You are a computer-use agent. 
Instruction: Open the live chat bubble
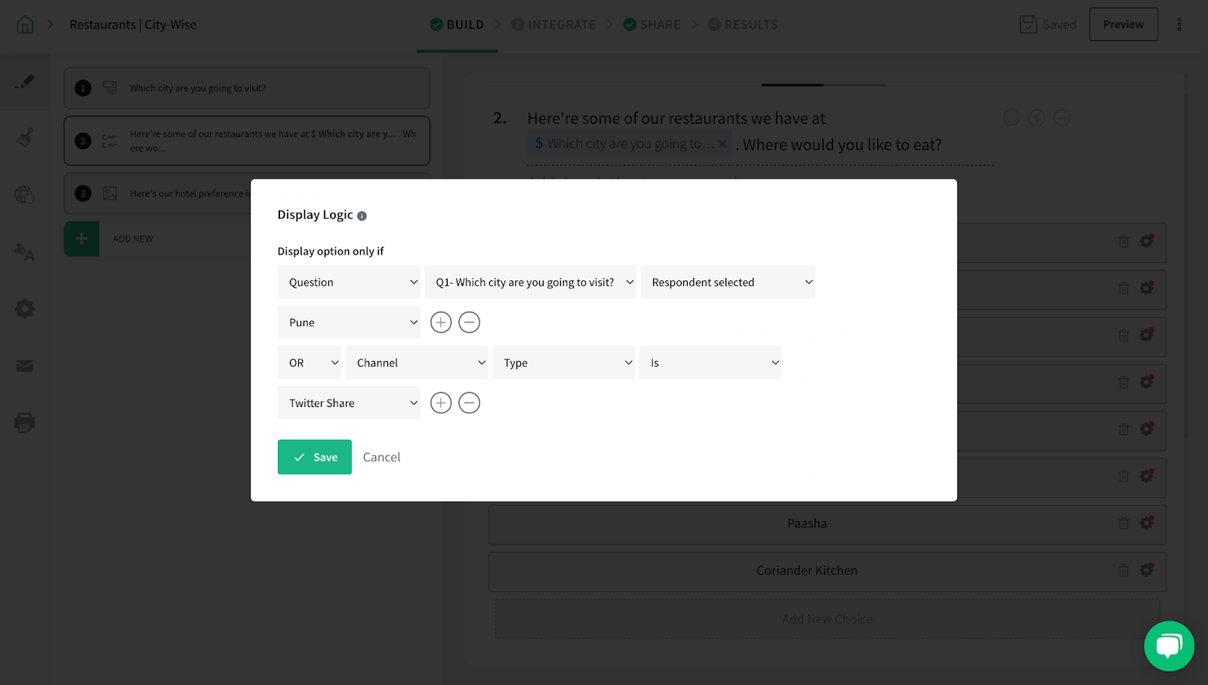[x=1169, y=646]
